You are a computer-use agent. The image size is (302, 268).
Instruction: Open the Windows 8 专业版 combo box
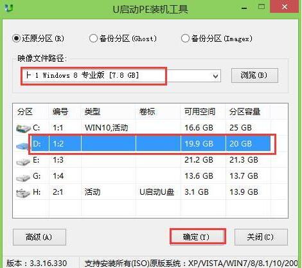point(121,76)
